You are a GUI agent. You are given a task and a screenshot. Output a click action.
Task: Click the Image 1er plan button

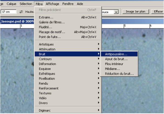pos(136,12)
